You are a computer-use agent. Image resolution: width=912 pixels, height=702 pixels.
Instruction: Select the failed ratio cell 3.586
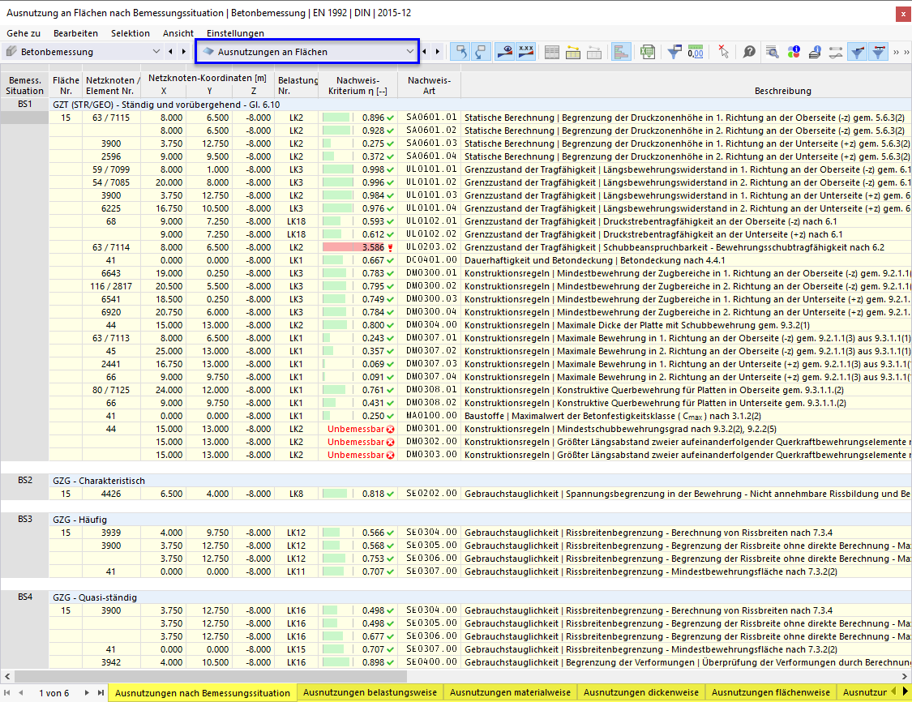(x=358, y=247)
